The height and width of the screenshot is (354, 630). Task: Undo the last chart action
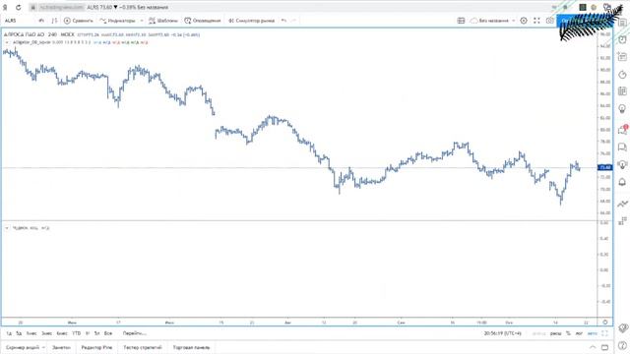click(x=283, y=21)
